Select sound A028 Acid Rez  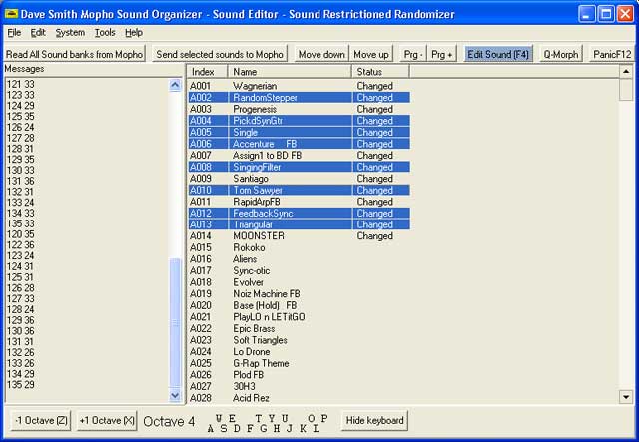pos(300,398)
